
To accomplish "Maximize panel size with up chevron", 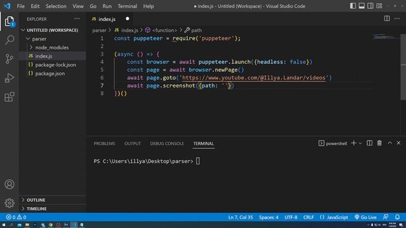I will (x=390, y=143).
